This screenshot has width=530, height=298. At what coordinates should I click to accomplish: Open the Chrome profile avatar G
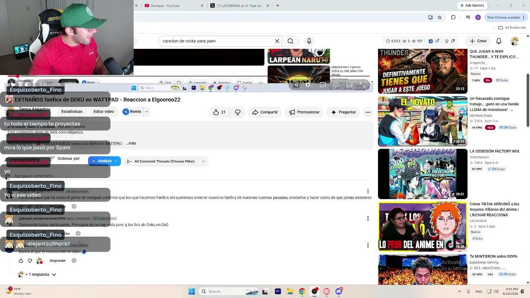(478, 17)
